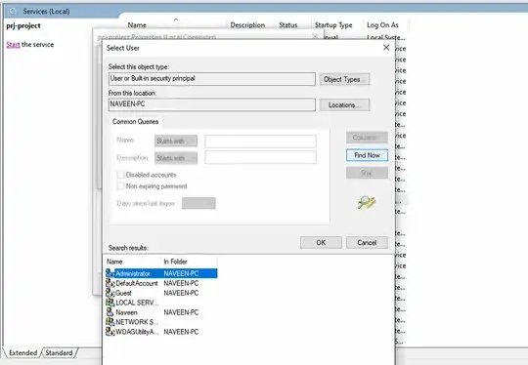Click the Administrator user icon
The width and height of the screenshot is (528, 365).
click(110, 273)
